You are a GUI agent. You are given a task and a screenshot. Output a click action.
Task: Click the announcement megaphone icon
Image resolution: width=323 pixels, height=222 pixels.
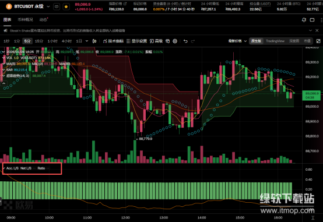point(6,30)
